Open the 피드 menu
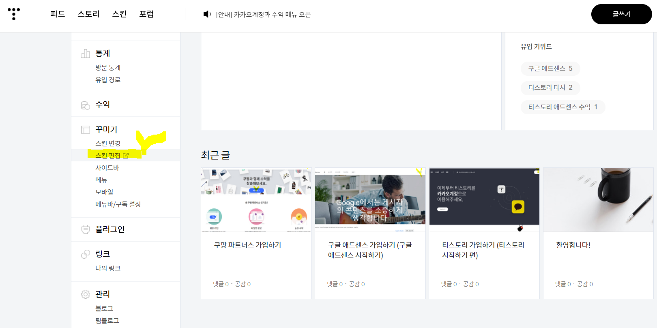Screen dimensions: 657x328 click(x=58, y=14)
